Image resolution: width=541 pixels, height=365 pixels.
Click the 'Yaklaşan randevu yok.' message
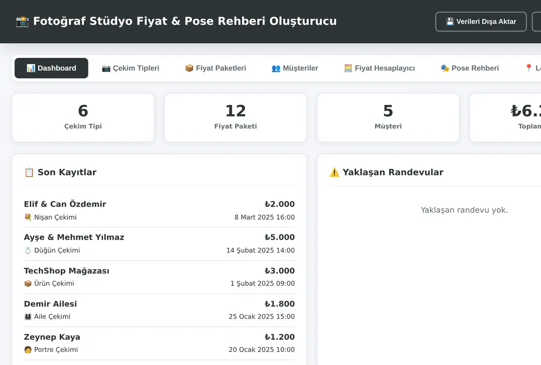click(x=464, y=210)
